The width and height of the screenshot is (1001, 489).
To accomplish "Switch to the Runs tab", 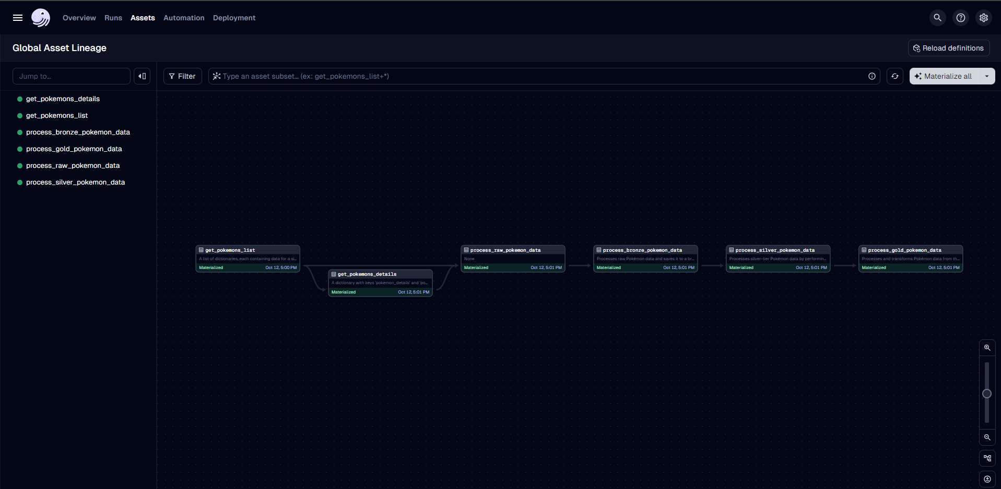I will tap(113, 18).
